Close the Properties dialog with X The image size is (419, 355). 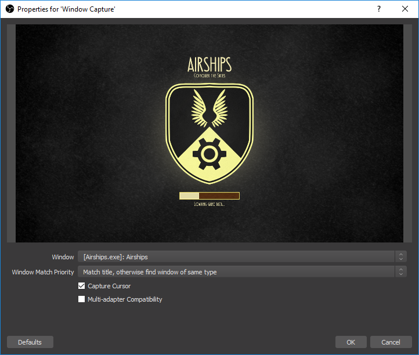pyautogui.click(x=405, y=9)
